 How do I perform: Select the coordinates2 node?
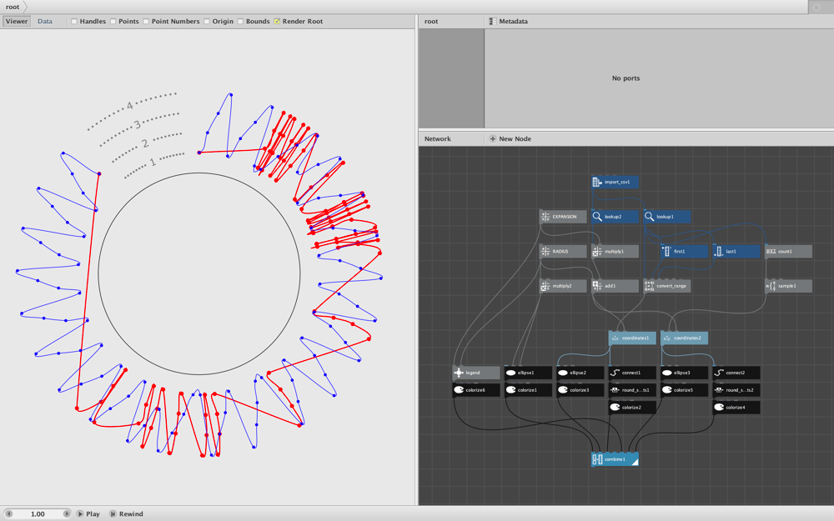pyautogui.click(x=684, y=338)
